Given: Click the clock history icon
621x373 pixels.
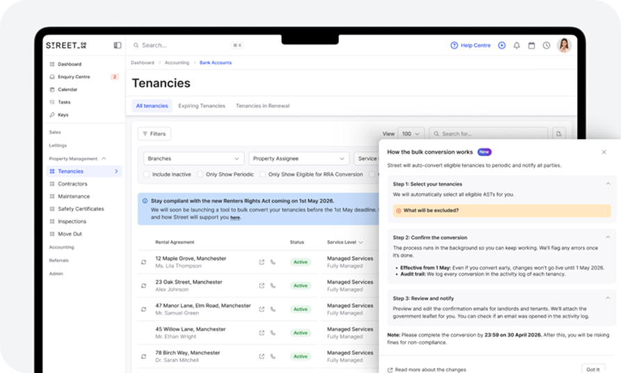Looking at the screenshot, I should (x=547, y=45).
